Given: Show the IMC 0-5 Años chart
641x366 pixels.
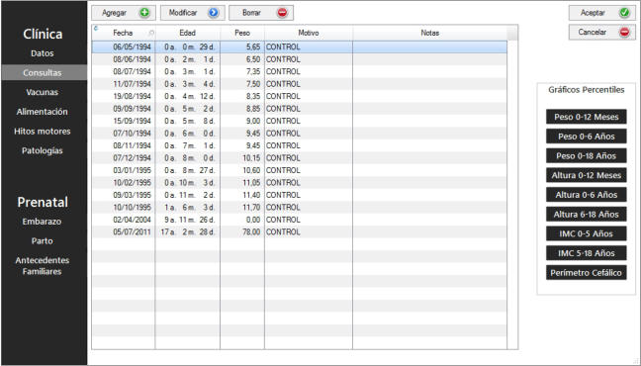Looking at the screenshot, I should (x=587, y=233).
